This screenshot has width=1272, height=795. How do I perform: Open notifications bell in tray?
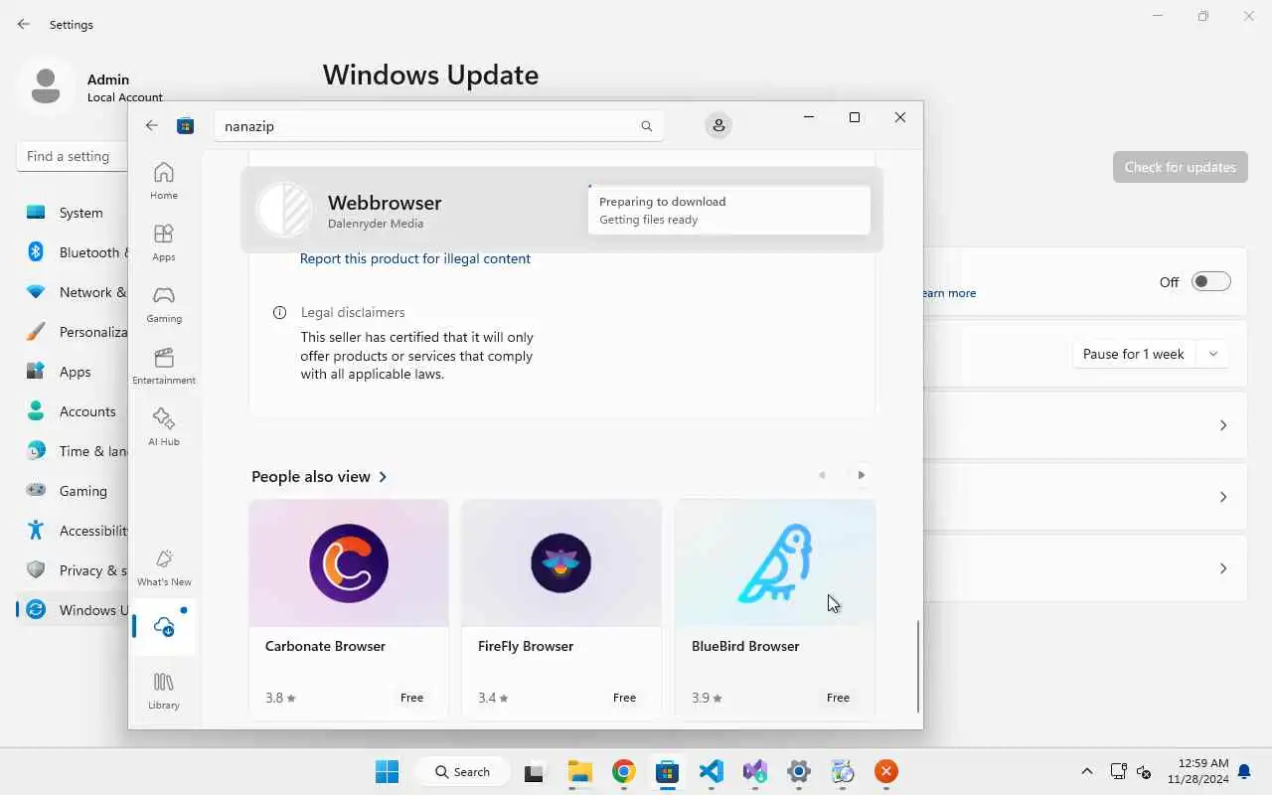1244,771
